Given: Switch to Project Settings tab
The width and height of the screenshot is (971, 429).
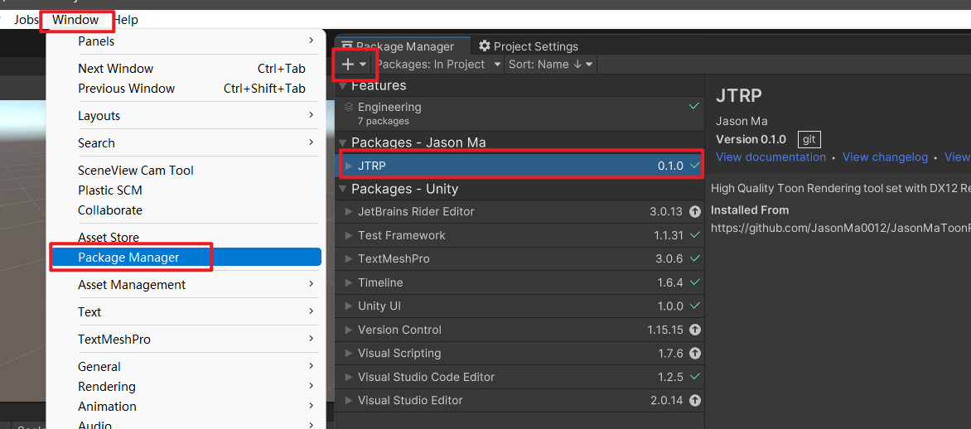Looking at the screenshot, I should click(529, 46).
